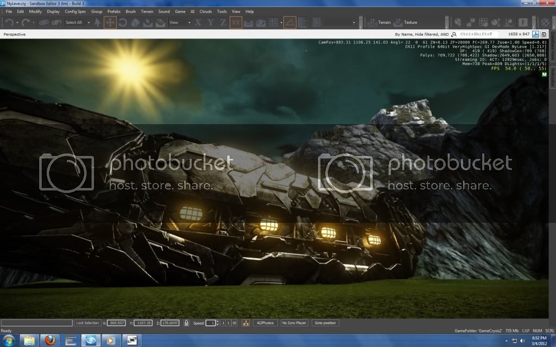556x347 pixels.
Task: Open the Prefabs menu
Action: (114, 11)
